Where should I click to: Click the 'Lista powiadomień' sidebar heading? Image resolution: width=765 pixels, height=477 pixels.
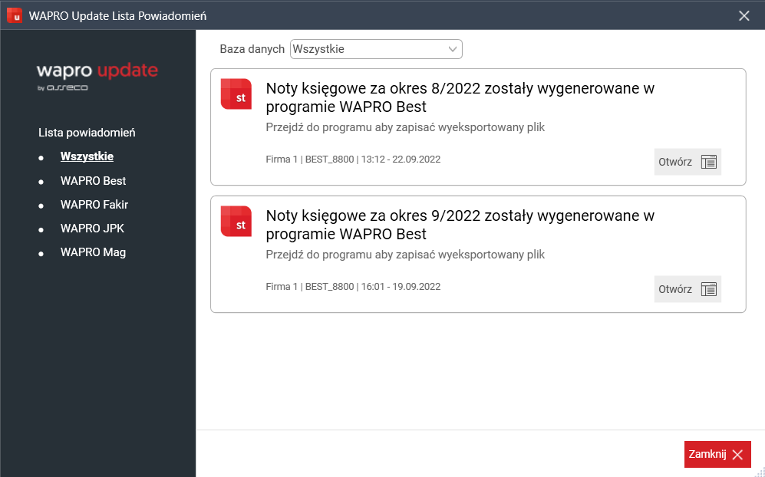[87, 133]
